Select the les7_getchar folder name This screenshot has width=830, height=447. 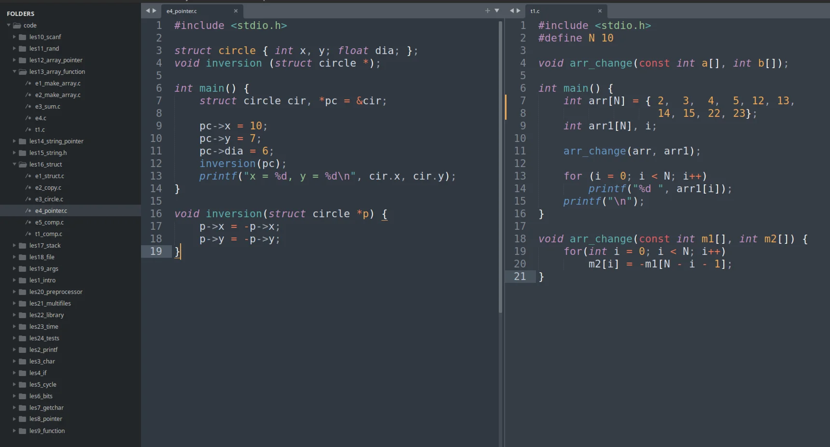46,408
